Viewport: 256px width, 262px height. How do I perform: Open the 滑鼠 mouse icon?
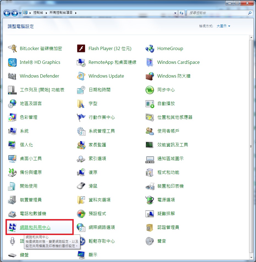coord(81,186)
